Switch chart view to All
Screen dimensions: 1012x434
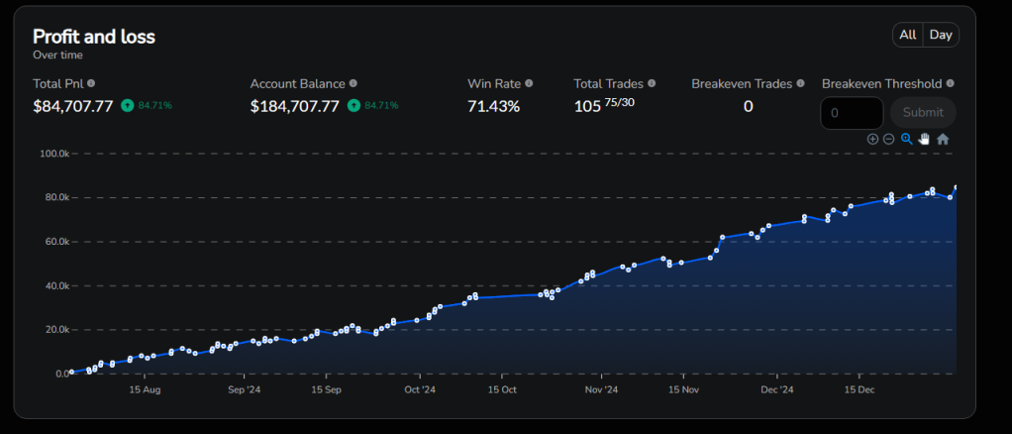pos(907,35)
